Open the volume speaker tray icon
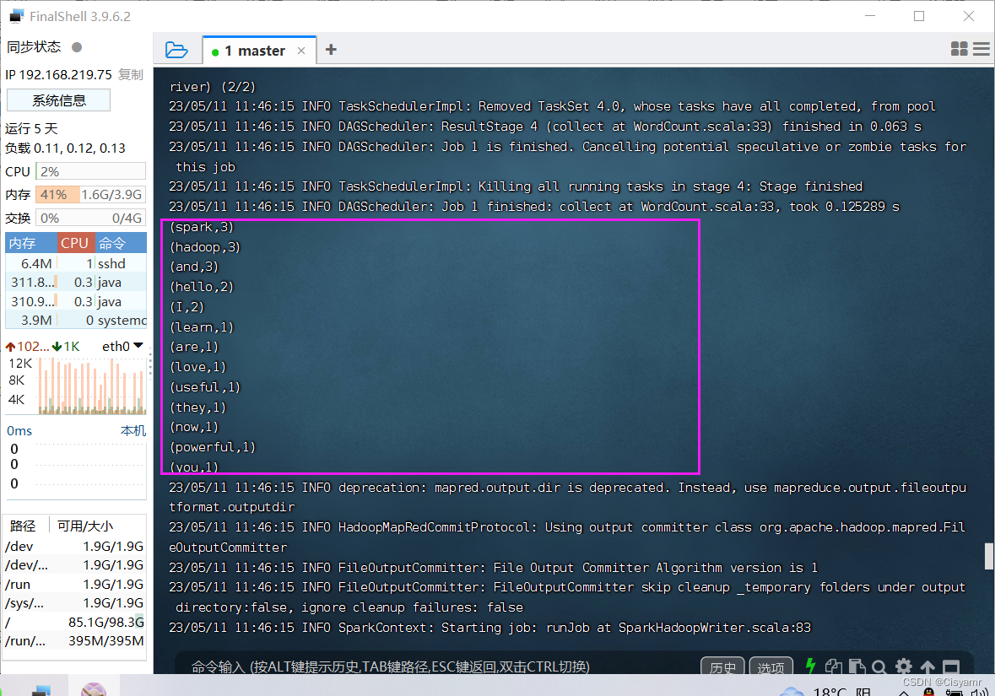995x696 pixels. [x=978, y=692]
